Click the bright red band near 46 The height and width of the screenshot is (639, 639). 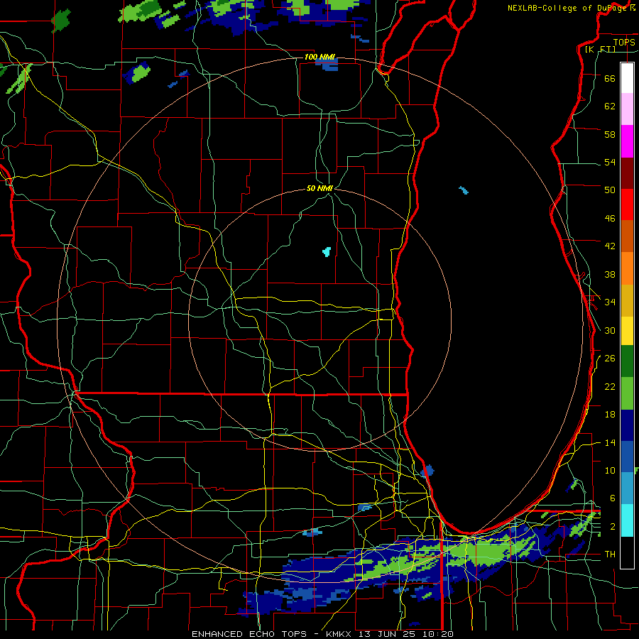click(627, 204)
